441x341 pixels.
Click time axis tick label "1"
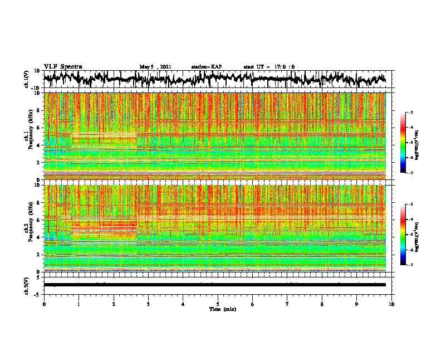[x=79, y=304]
